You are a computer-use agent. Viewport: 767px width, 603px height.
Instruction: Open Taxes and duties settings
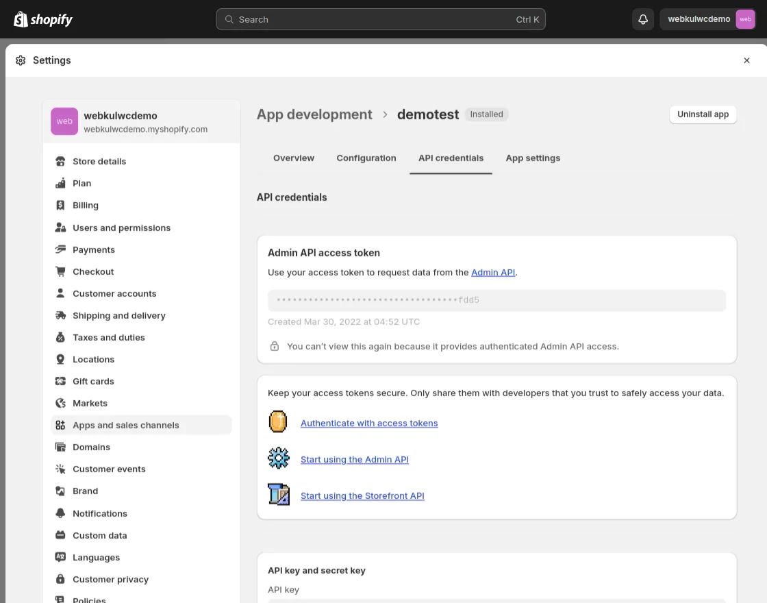(141, 337)
